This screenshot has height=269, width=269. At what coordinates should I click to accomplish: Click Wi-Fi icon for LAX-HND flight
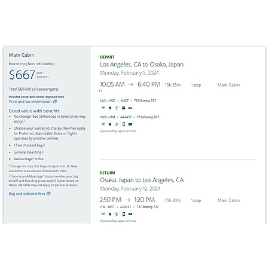(103, 108)
